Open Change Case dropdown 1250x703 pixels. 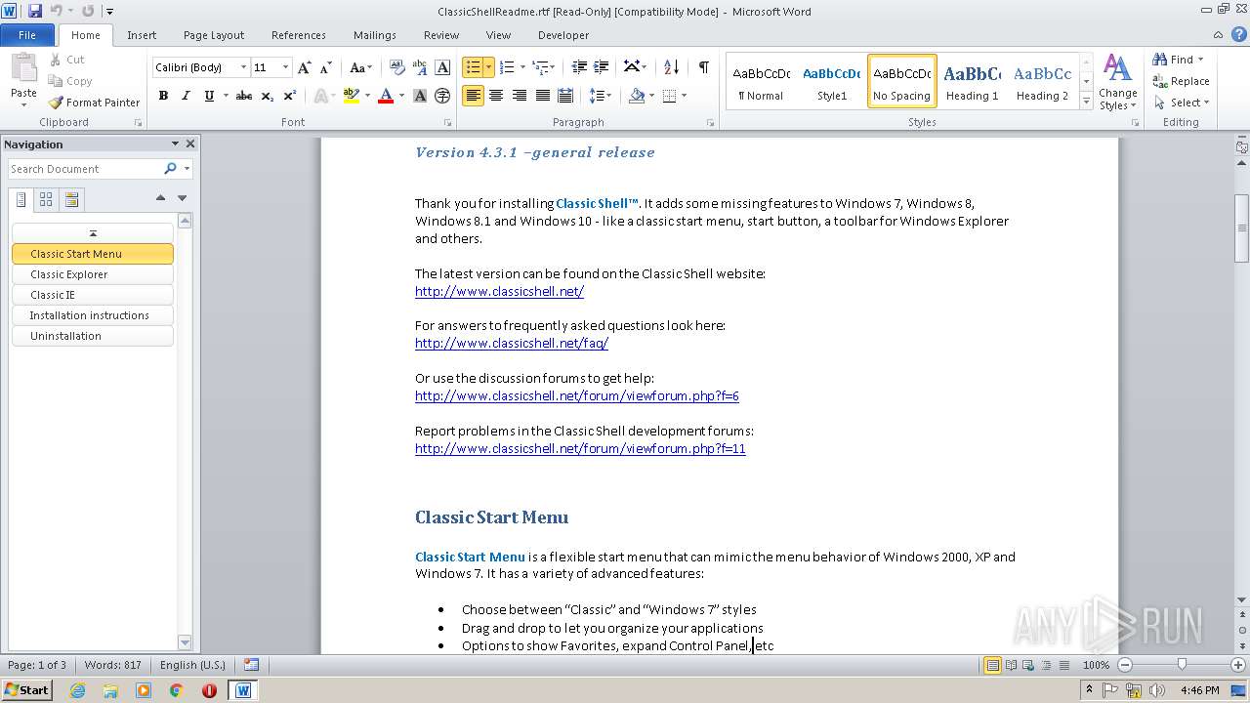coord(360,67)
